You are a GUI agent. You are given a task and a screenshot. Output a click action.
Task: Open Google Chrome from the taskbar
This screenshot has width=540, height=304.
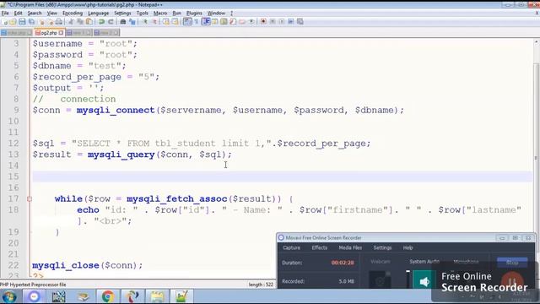(x=107, y=296)
